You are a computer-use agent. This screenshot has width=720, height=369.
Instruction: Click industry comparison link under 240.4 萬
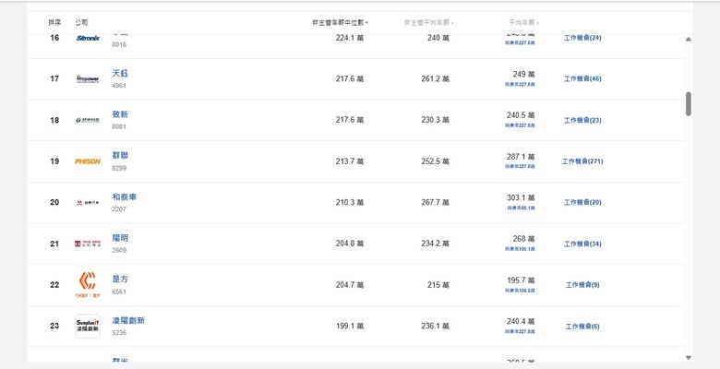click(520, 331)
